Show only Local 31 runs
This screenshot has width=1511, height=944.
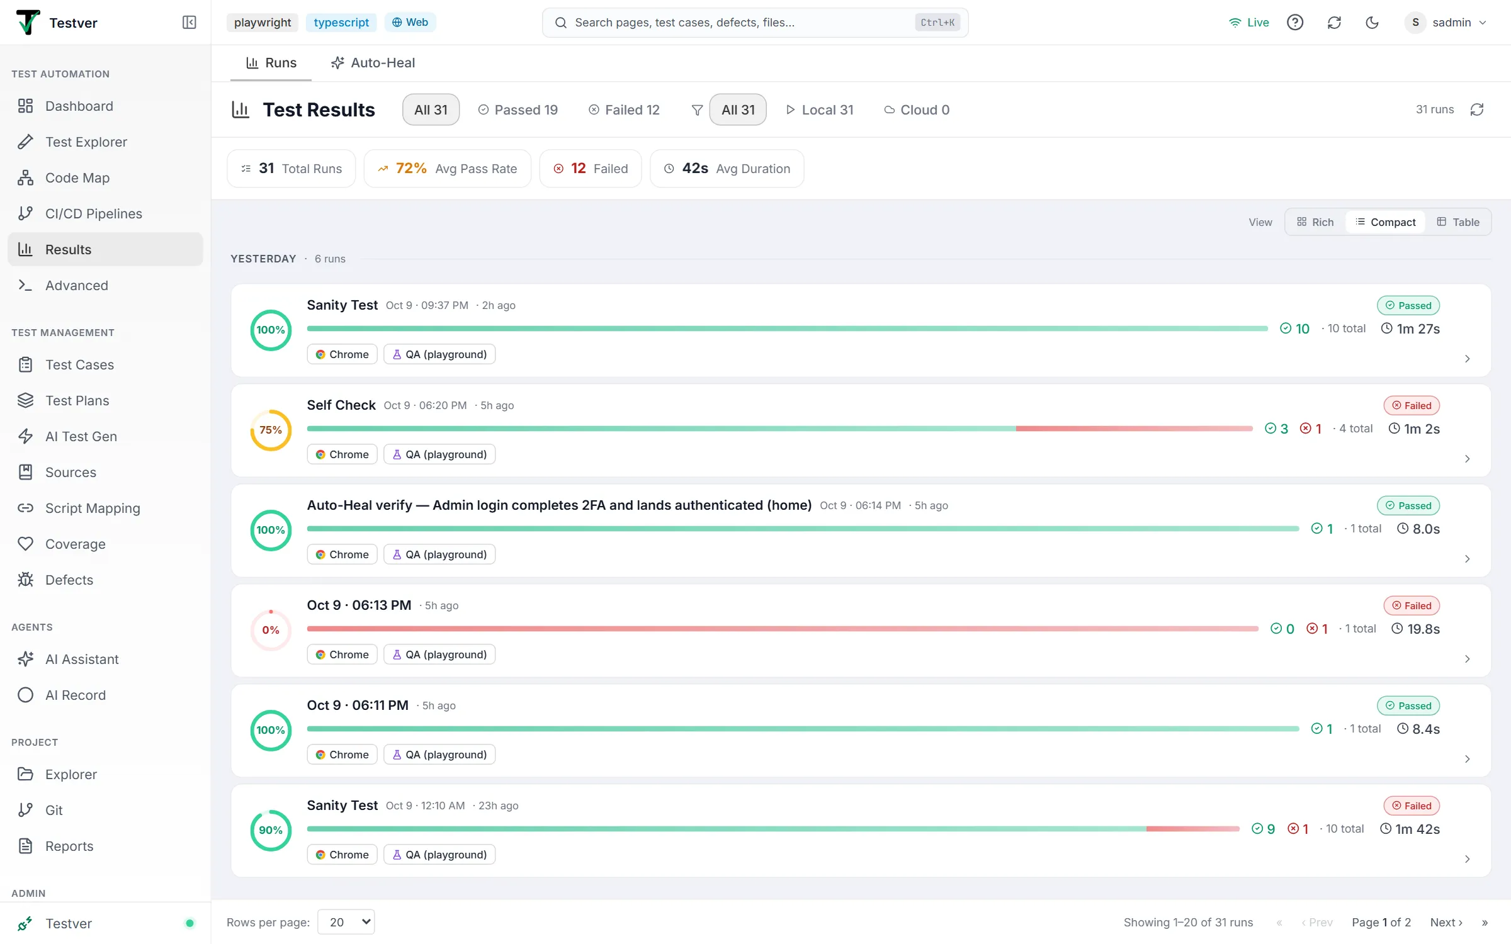(820, 110)
